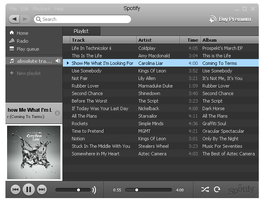
Task: Sort by the Artist column header
Action: coord(158,40)
